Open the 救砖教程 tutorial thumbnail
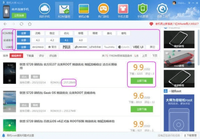 click(179, 79)
